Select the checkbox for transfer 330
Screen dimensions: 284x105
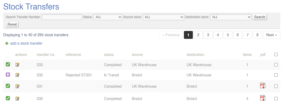click(276, 99)
